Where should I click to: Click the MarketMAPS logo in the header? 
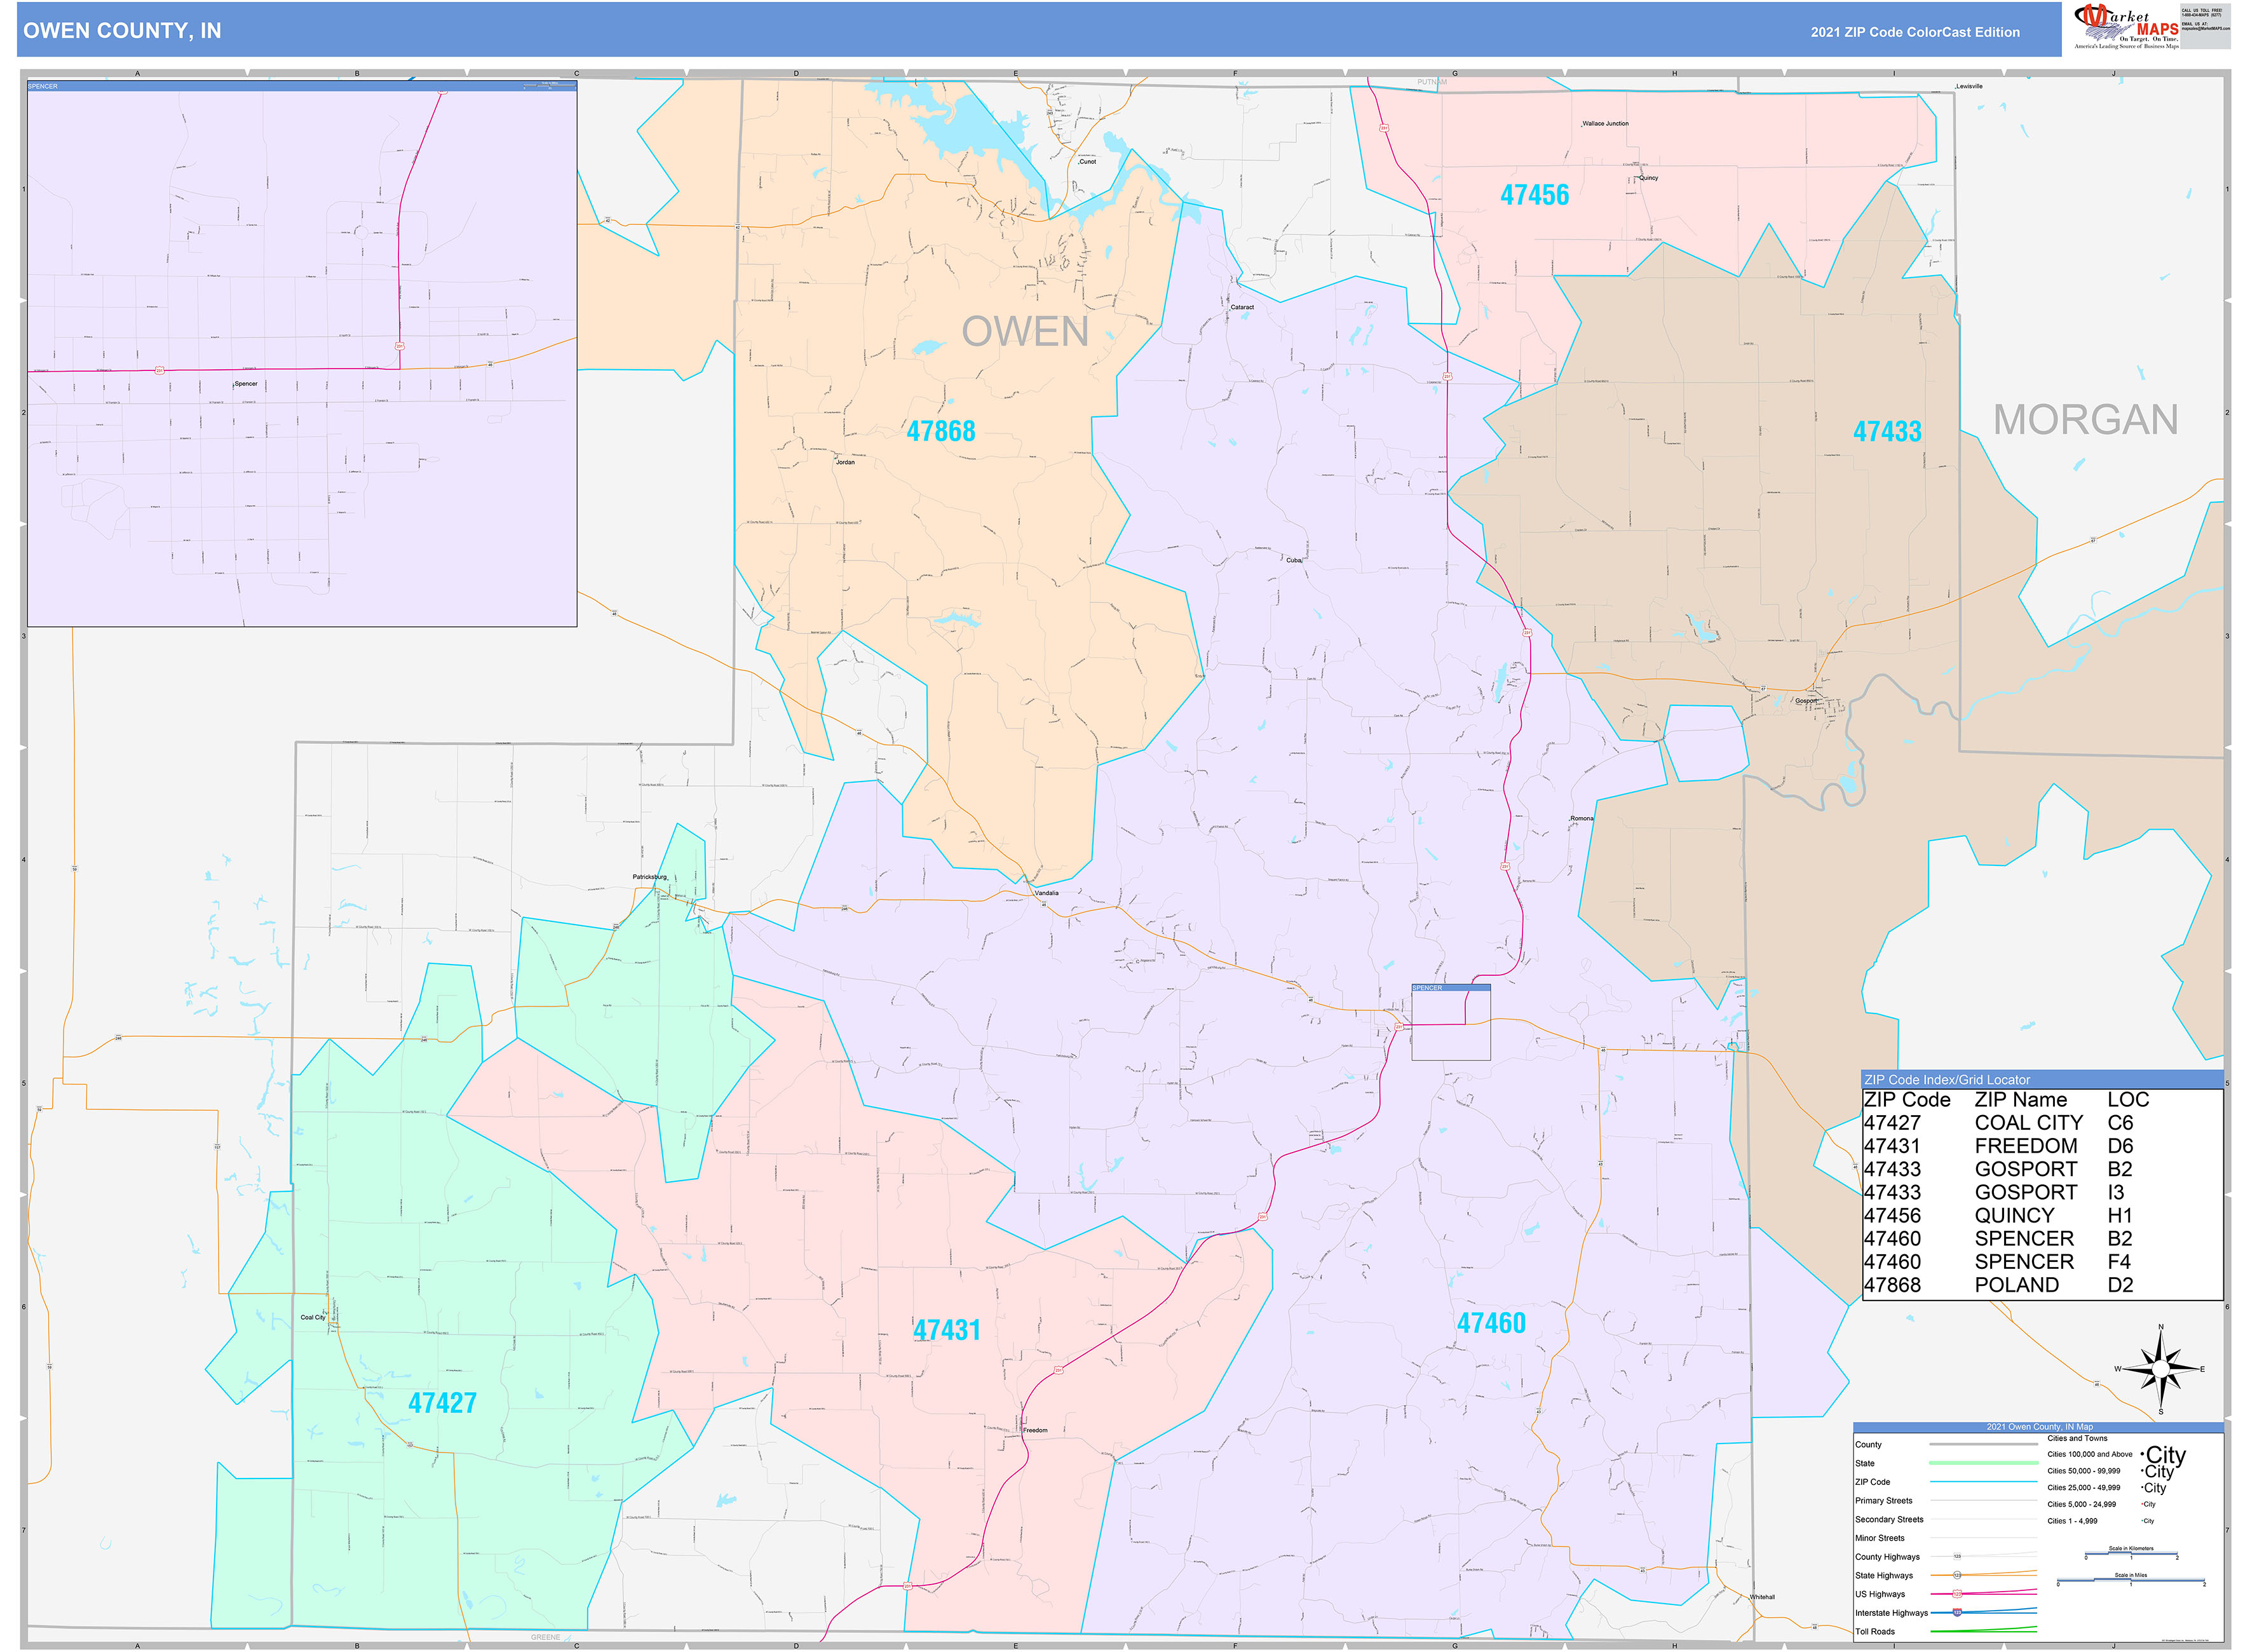2128,26
